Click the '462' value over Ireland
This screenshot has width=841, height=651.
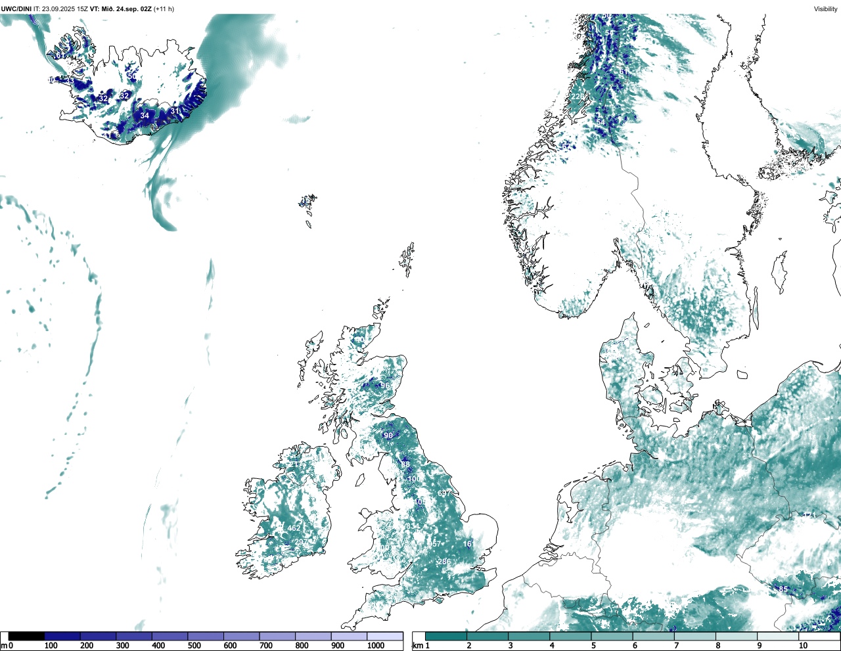tap(294, 528)
